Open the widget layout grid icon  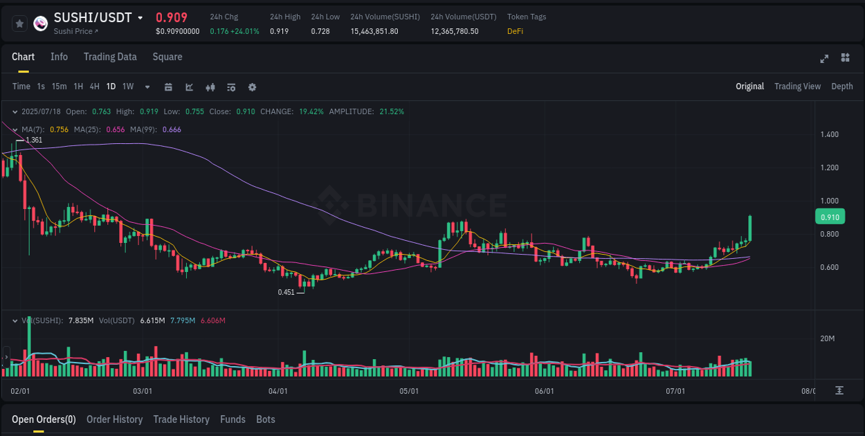point(846,57)
